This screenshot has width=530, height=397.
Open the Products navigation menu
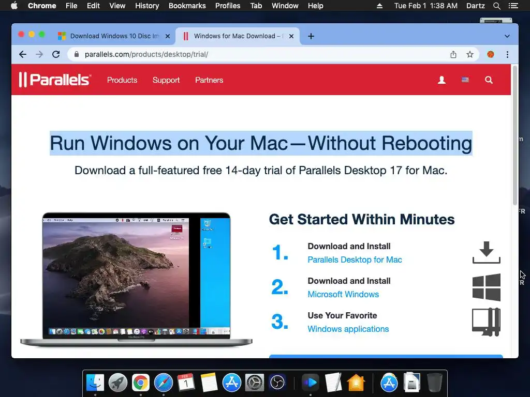122,80
